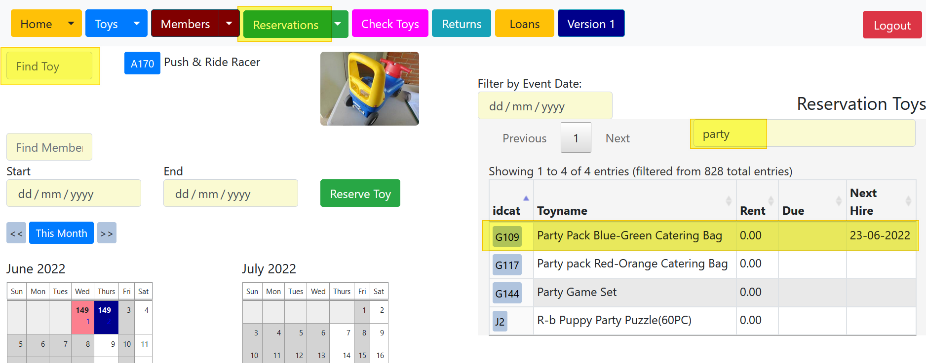Click the Push & Ride Racer photo

[x=369, y=89]
